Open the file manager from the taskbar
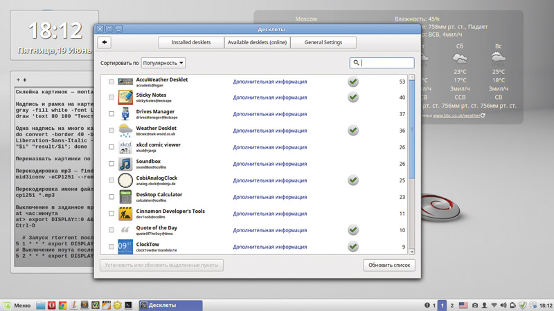This screenshot has height=311, width=554. pos(41,305)
